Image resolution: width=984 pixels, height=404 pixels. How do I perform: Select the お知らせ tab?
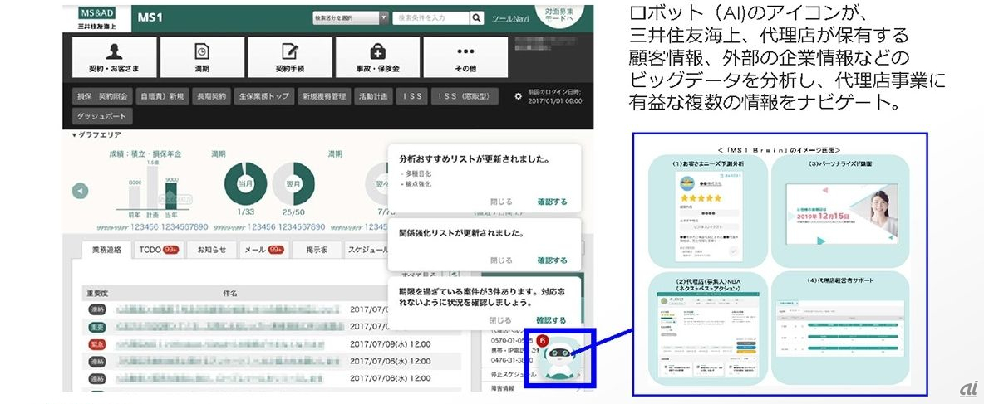(x=211, y=250)
